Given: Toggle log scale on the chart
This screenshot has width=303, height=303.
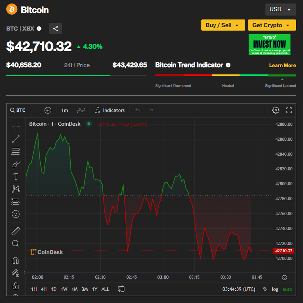Looking at the screenshot, I should click(275, 289).
